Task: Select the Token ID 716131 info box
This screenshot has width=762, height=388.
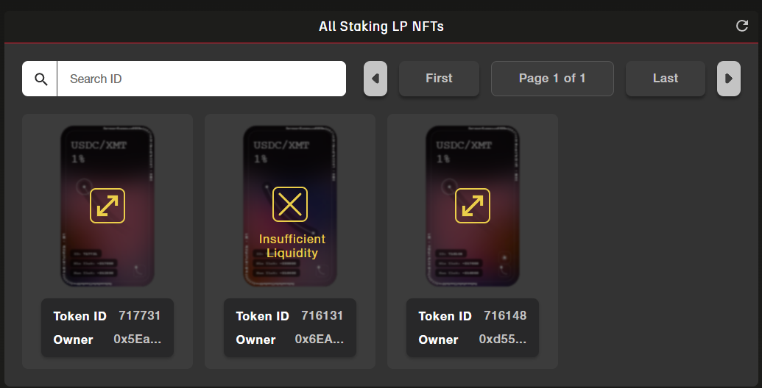Action: 290,328
